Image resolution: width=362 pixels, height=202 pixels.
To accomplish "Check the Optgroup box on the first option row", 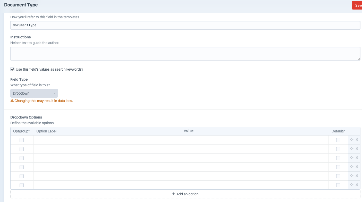I will click(22, 140).
